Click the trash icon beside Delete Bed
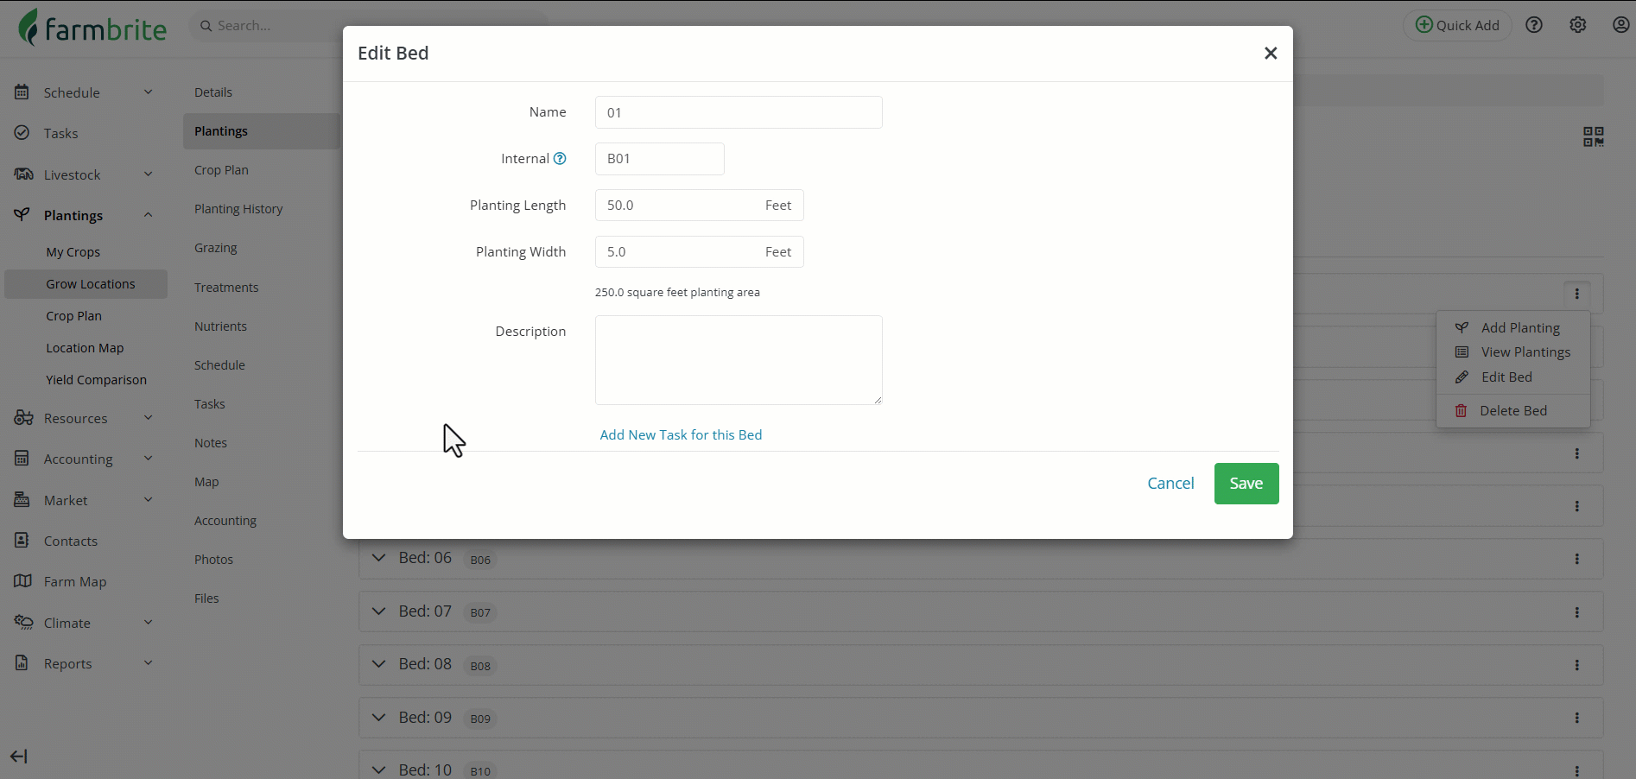 (x=1462, y=411)
